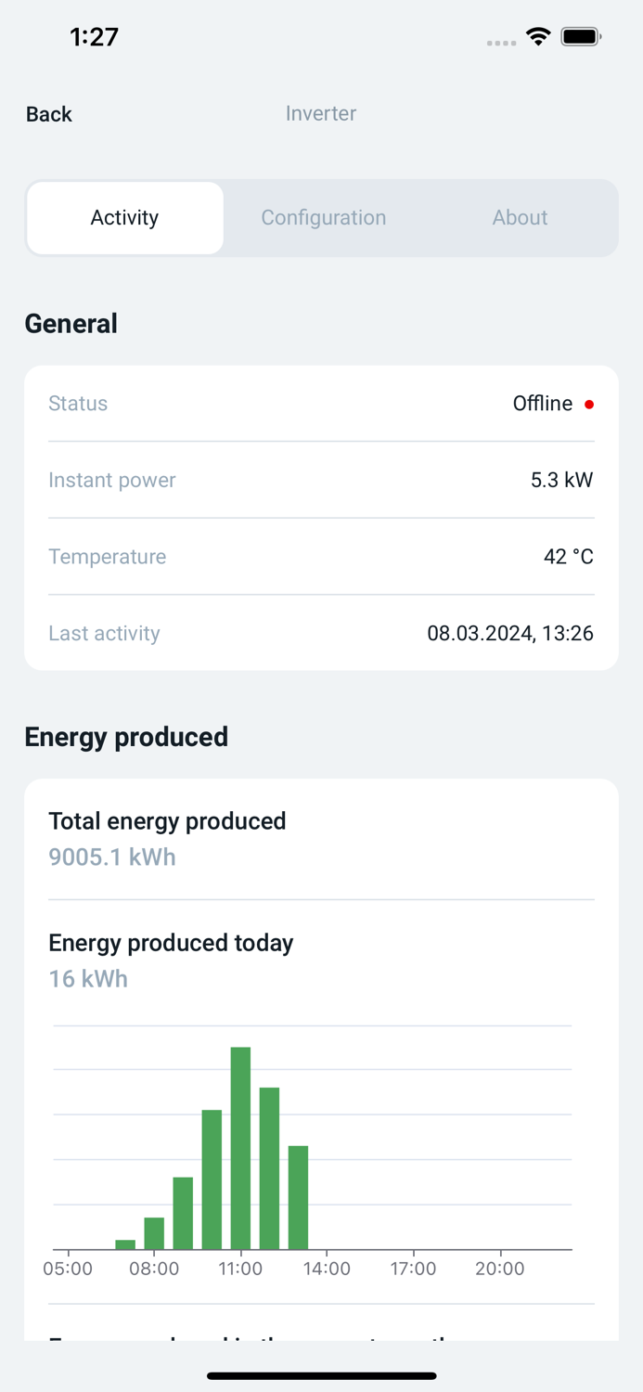Tap the Status row showing Offline

coord(321,404)
